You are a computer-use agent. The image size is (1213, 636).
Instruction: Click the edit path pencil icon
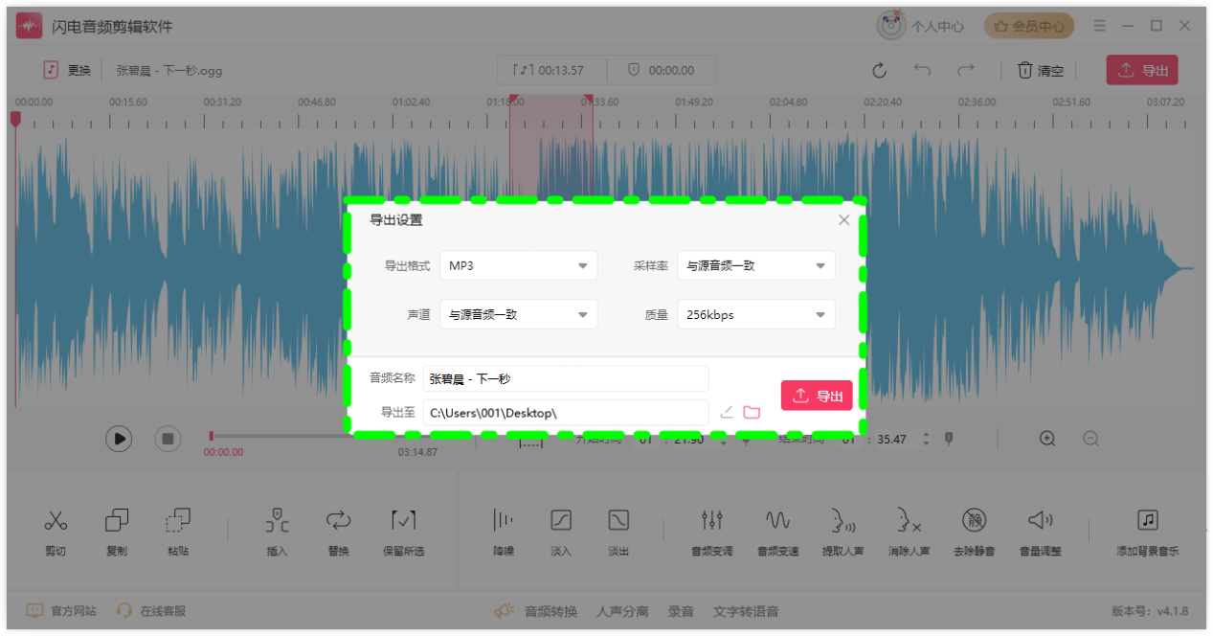(x=727, y=412)
